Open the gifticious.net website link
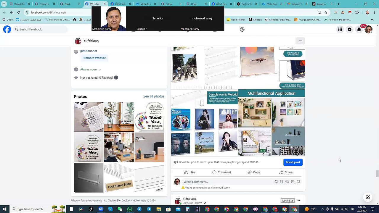 89,51
